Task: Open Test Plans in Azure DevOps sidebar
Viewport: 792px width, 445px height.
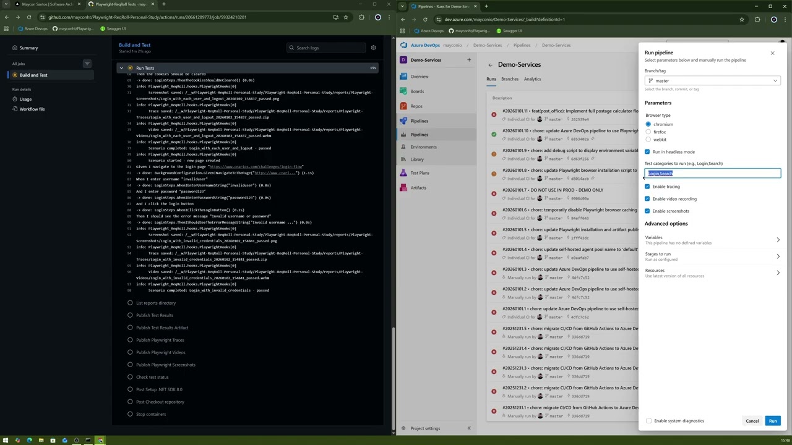Action: coord(420,172)
